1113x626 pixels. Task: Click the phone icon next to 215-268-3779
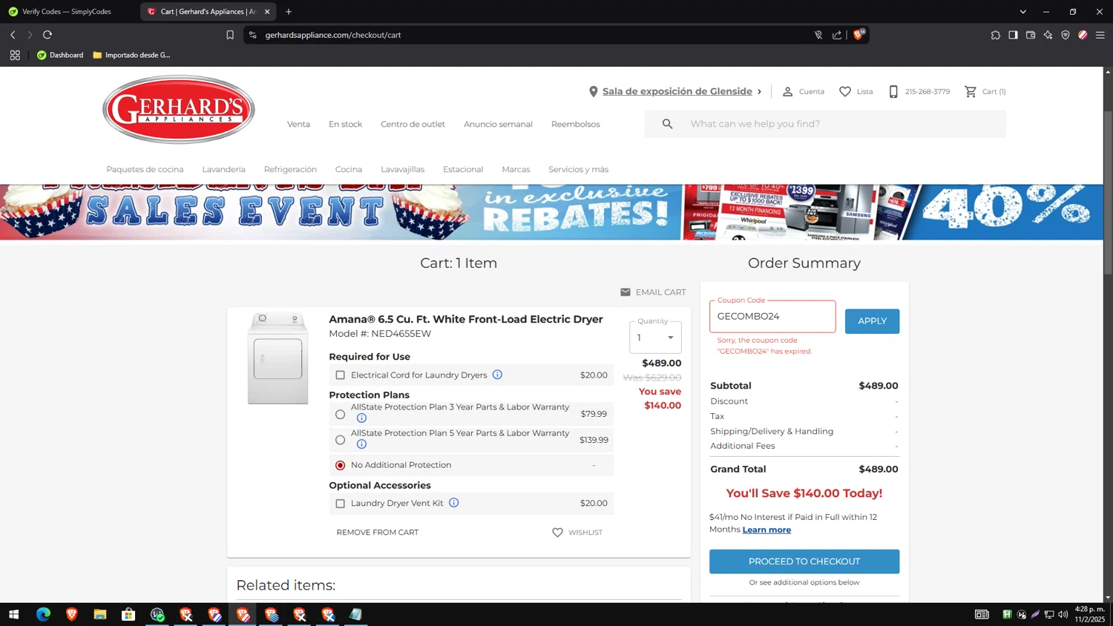(893, 92)
